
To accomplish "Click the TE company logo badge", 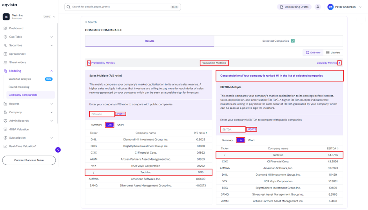I will 6,17.
